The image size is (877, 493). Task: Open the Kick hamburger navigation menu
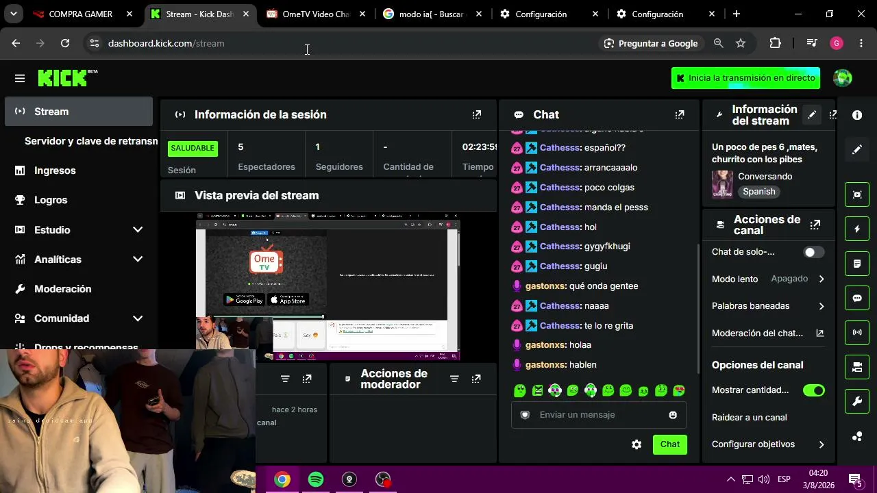tap(20, 78)
